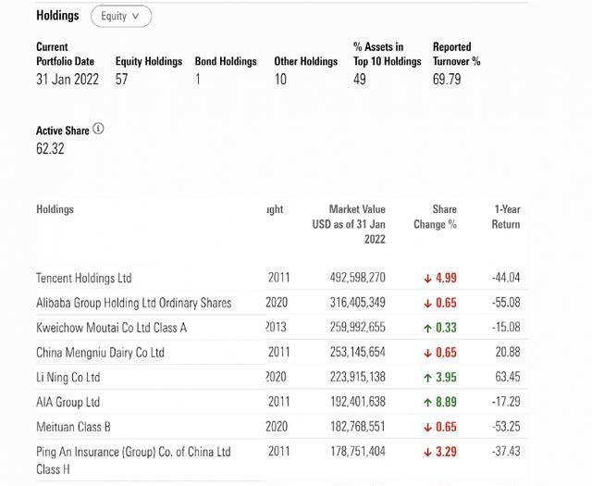
Task: Click Alibaba market value 316,405,349
Action: pyautogui.click(x=358, y=303)
